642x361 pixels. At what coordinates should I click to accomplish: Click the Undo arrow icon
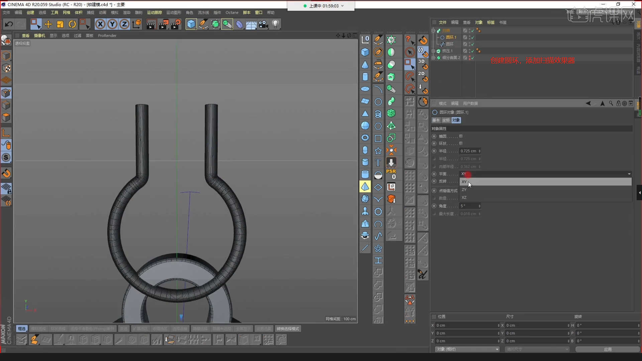click(9, 24)
